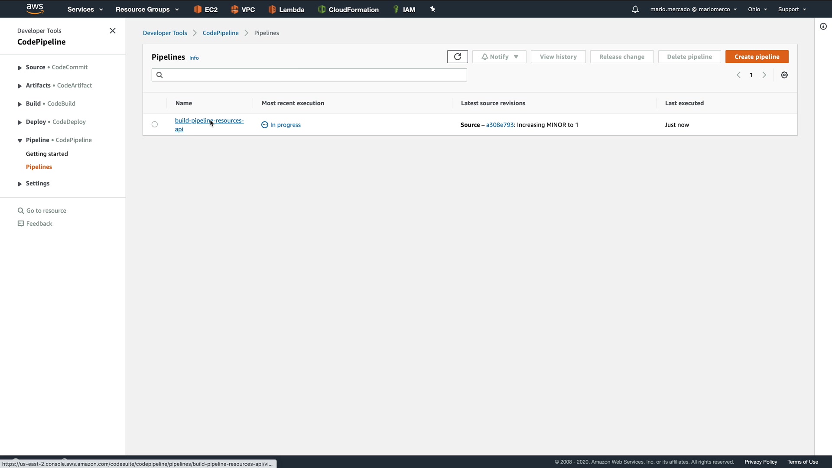Open EC2 shortcut in top bar
The height and width of the screenshot is (468, 832).
(206, 9)
